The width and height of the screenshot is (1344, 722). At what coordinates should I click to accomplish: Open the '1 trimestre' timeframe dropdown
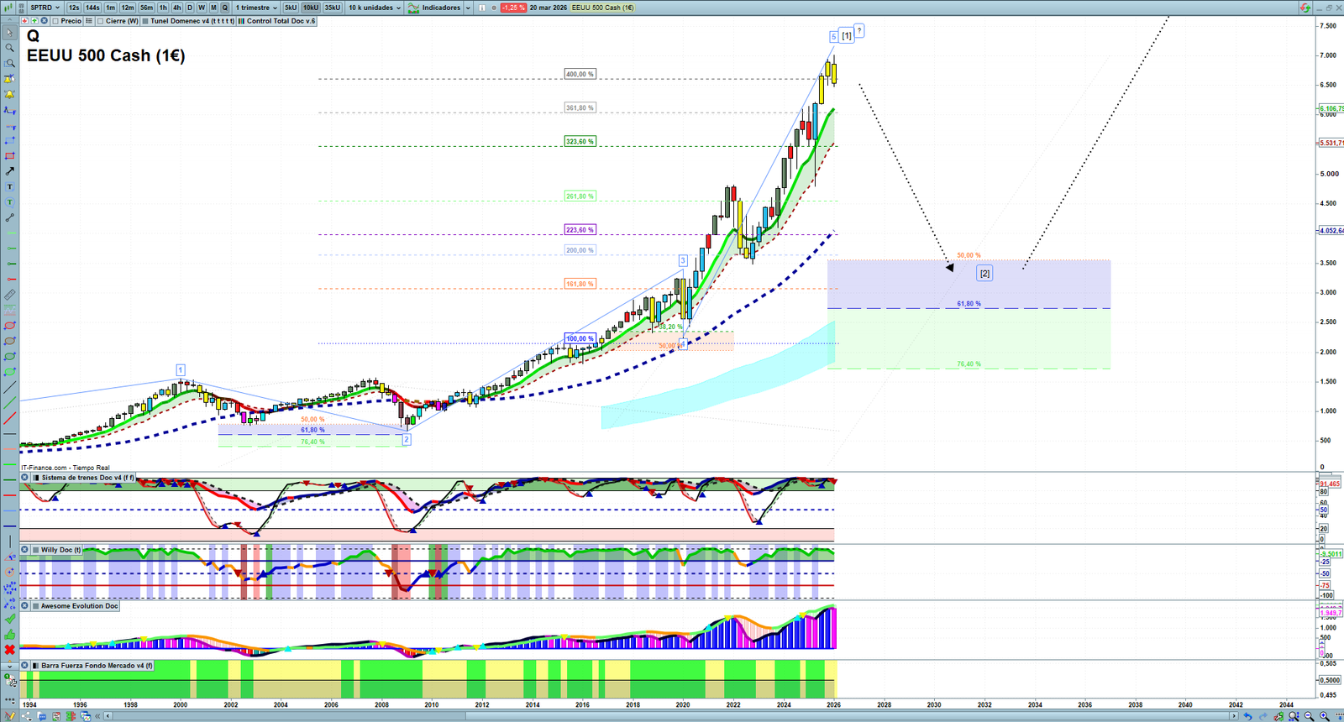[x=256, y=8]
